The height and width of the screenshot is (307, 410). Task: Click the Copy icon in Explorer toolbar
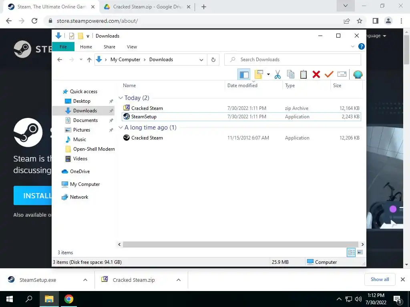pyautogui.click(x=291, y=74)
